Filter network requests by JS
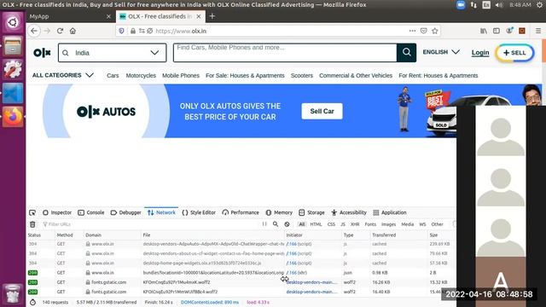Viewport: 546px width, 307px height. [x=343, y=224]
